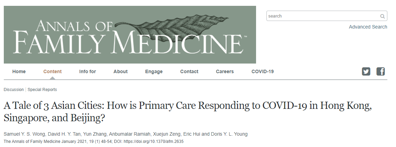396x147 pixels.
Task: Open the journal's Facebook page icon
Action: pyautogui.click(x=380, y=71)
